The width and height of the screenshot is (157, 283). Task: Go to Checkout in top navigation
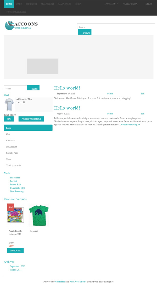click(32, 4)
